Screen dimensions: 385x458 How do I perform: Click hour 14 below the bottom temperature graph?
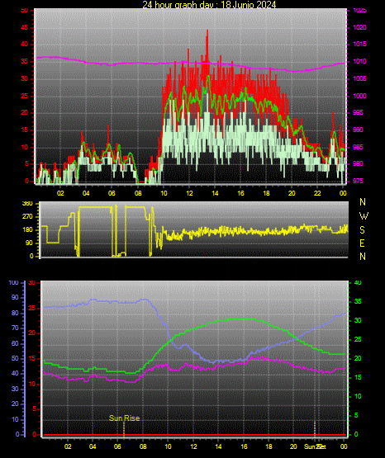click(218, 446)
